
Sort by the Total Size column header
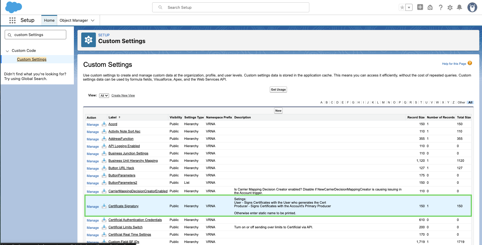point(464,117)
